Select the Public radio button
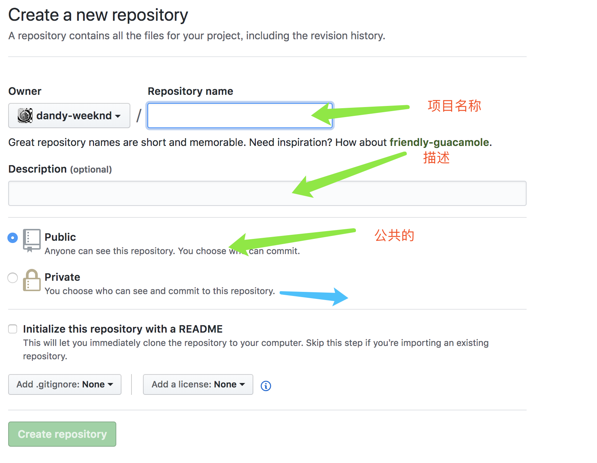Viewport: 597px width, 463px height. click(13, 238)
